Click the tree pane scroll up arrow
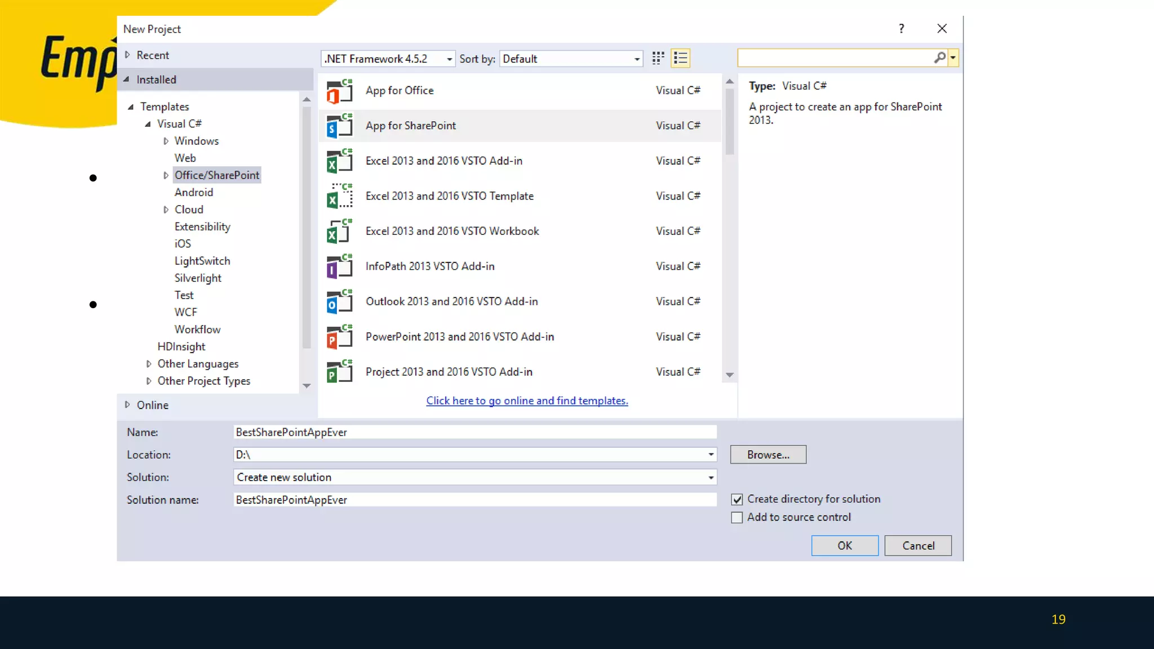Viewport: 1154px width, 649px height. [307, 99]
